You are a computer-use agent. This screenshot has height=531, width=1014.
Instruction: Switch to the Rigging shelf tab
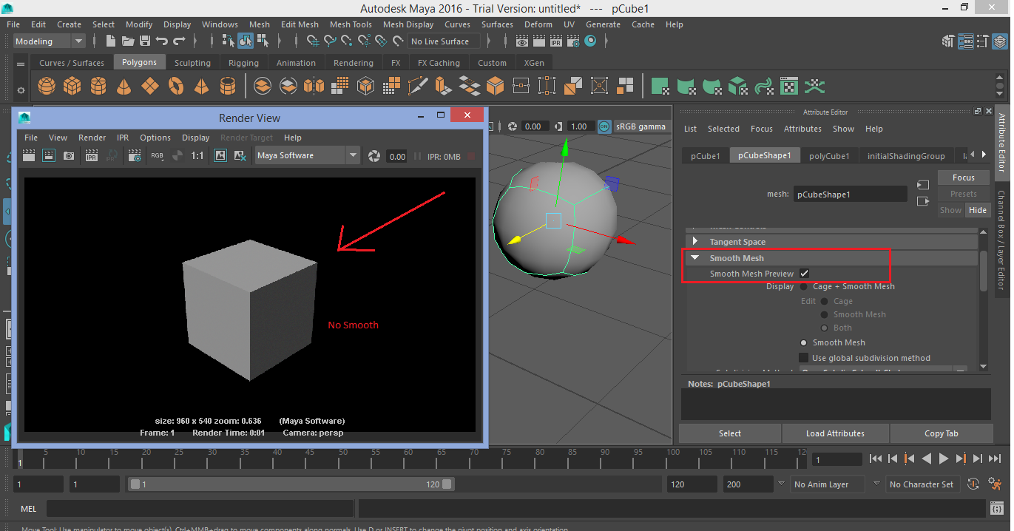point(243,63)
